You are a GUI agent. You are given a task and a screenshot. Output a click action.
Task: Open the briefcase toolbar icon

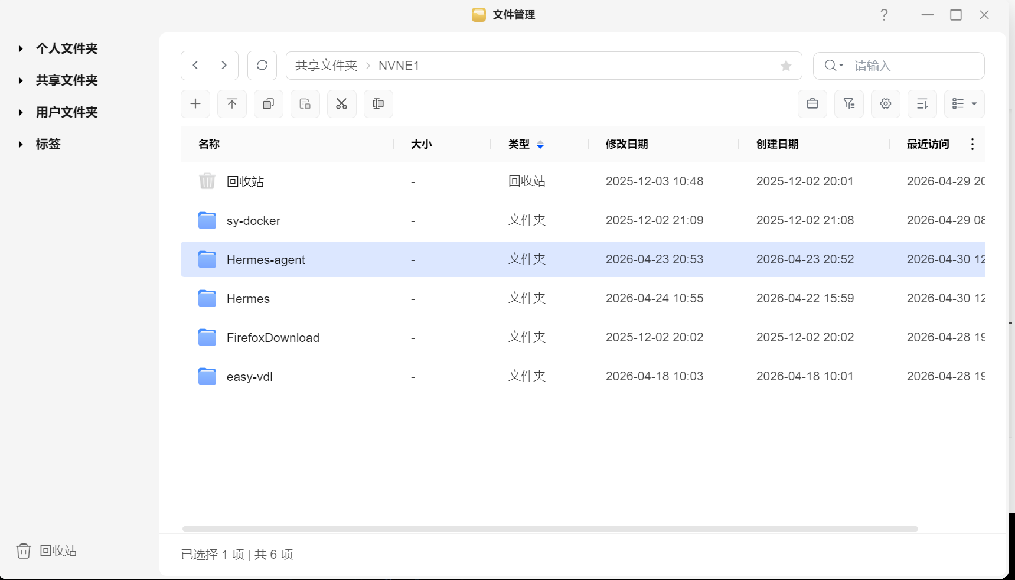812,104
